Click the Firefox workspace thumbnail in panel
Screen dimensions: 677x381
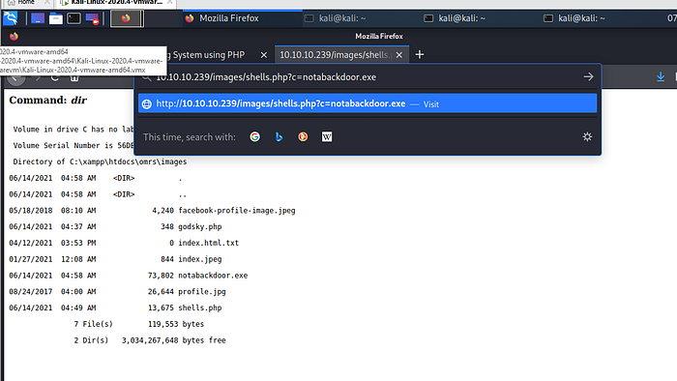pyautogui.click(x=126, y=18)
